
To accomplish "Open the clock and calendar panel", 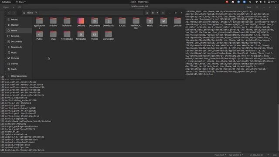I will [x=139, y=2].
